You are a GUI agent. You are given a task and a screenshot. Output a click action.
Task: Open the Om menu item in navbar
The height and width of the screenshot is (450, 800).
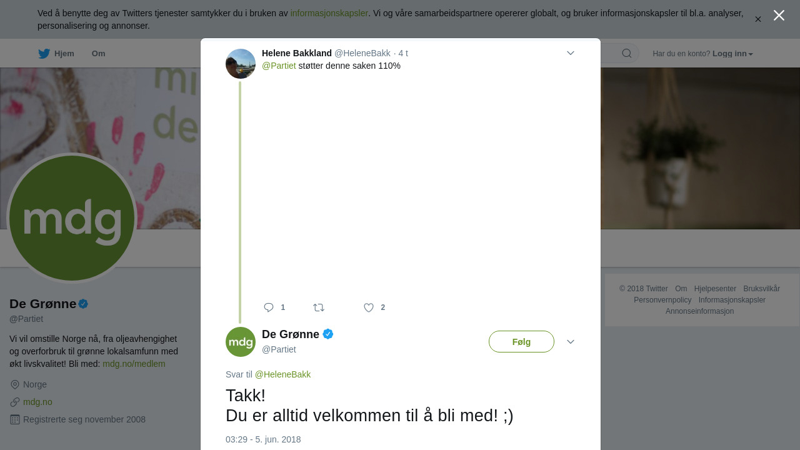(x=98, y=54)
